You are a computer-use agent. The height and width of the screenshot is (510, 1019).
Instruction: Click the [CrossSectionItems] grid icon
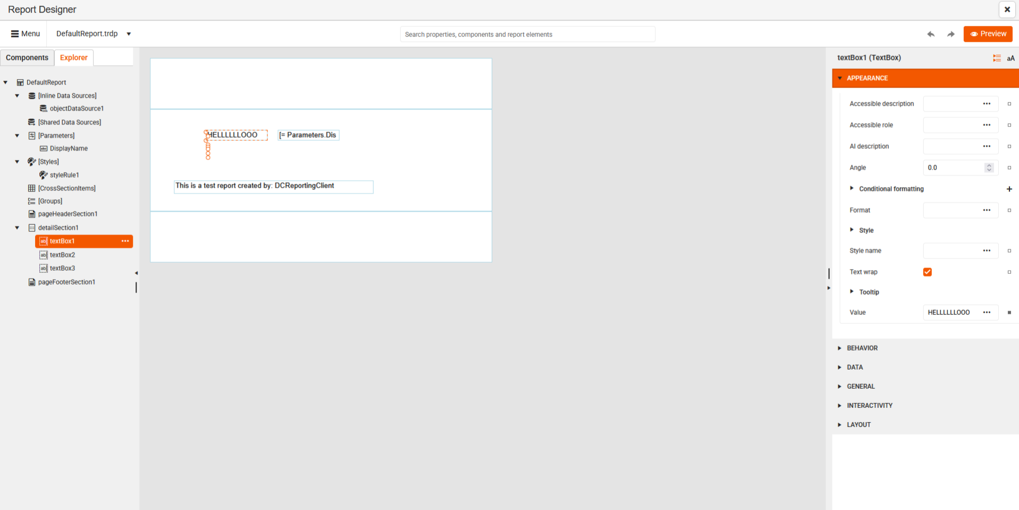[x=32, y=188]
